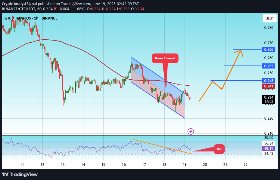The height and width of the screenshot is (180, 280).
Task: Click the current price 0.234 label
Action: pyautogui.click(x=269, y=97)
